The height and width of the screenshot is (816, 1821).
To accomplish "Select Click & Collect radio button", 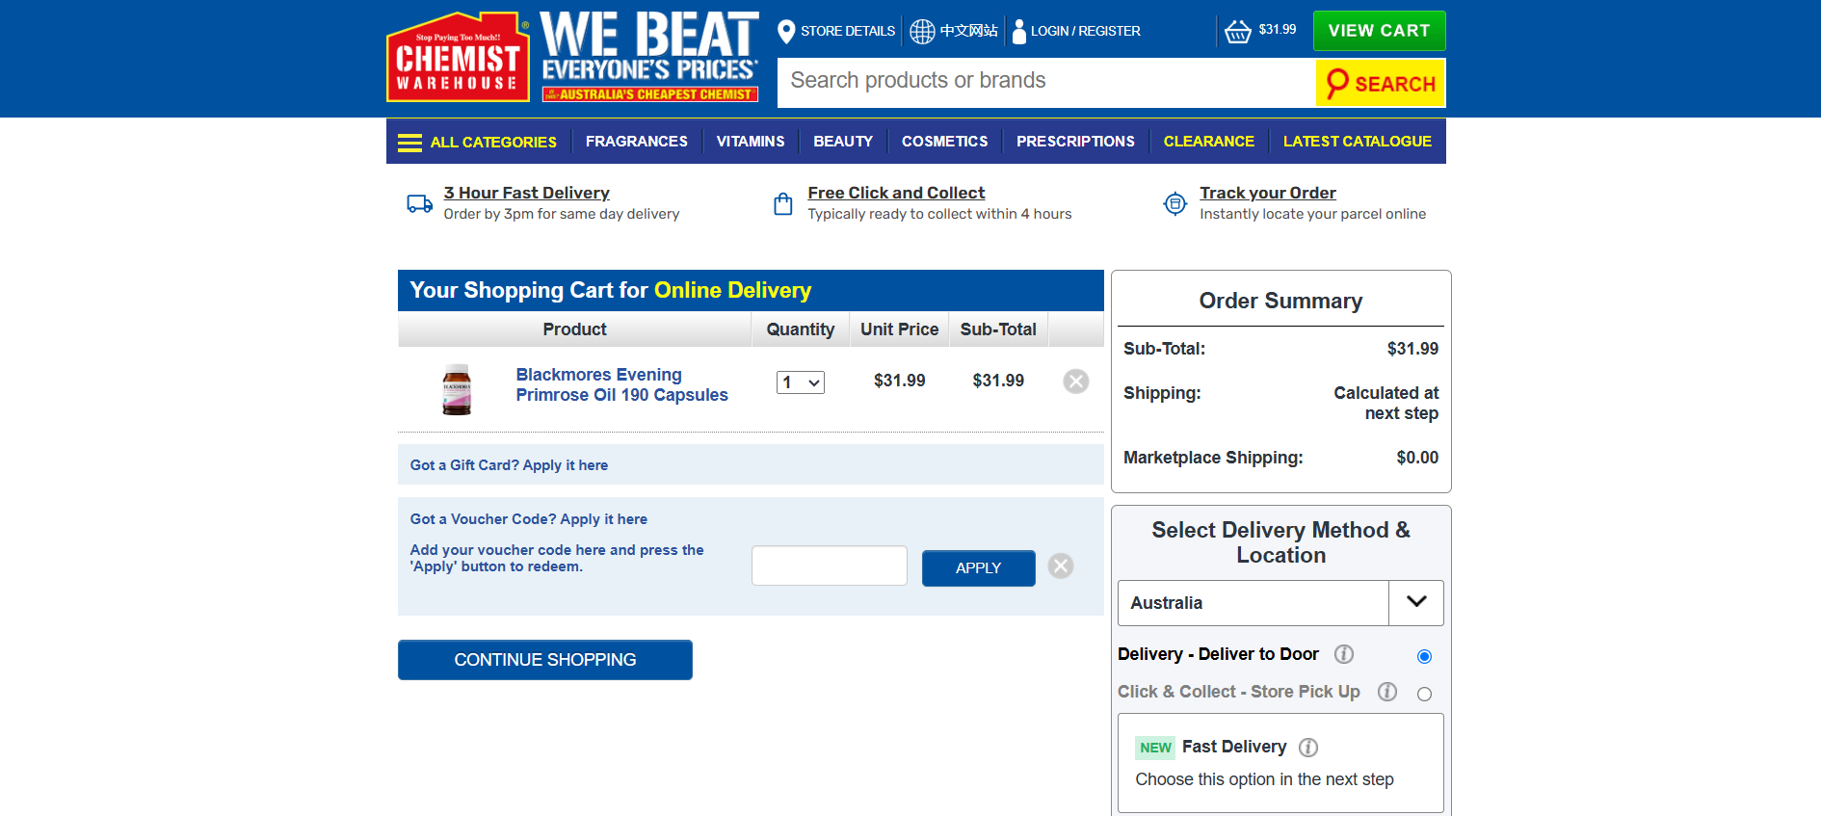I will point(1424,694).
